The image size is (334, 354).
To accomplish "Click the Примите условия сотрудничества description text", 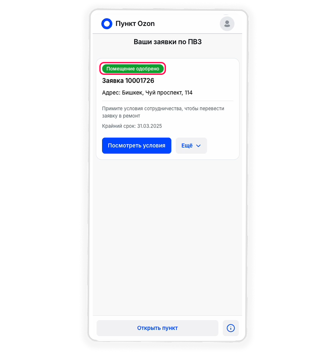I will (163, 112).
